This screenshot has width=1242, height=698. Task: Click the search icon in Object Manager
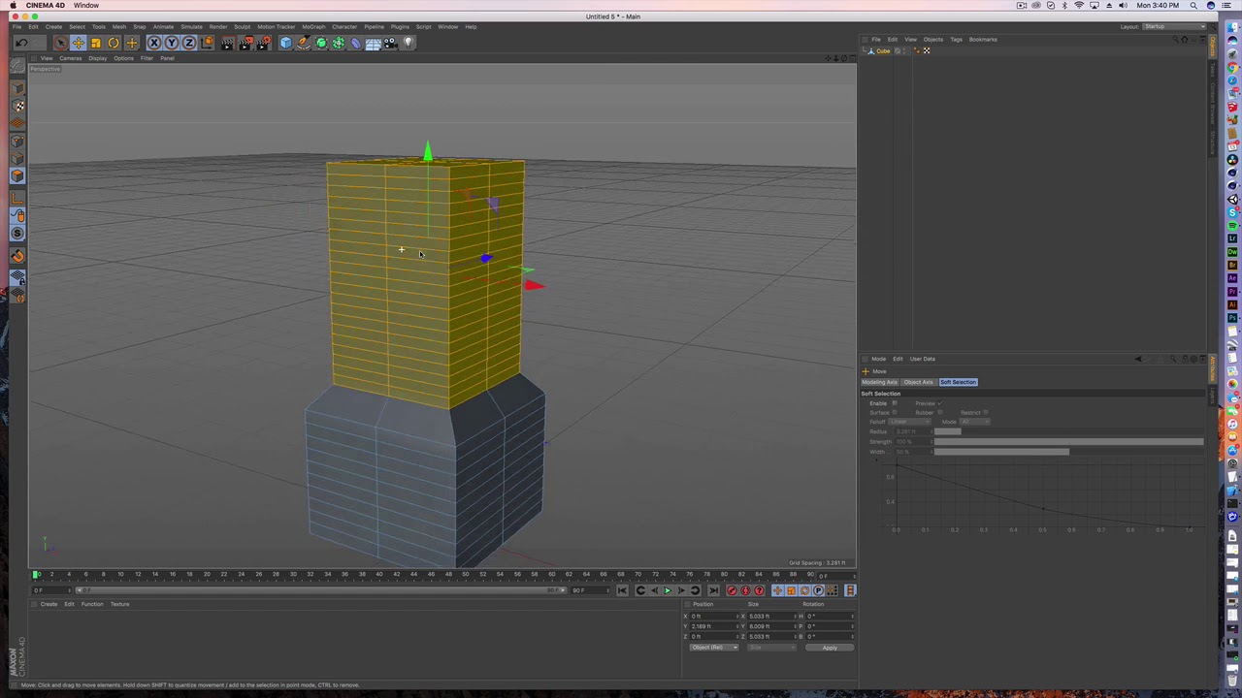click(1175, 40)
